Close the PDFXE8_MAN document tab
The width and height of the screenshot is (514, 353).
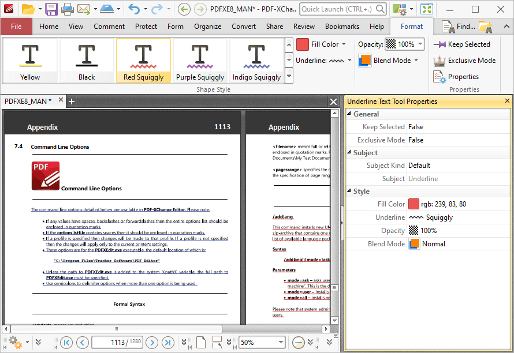(61, 100)
